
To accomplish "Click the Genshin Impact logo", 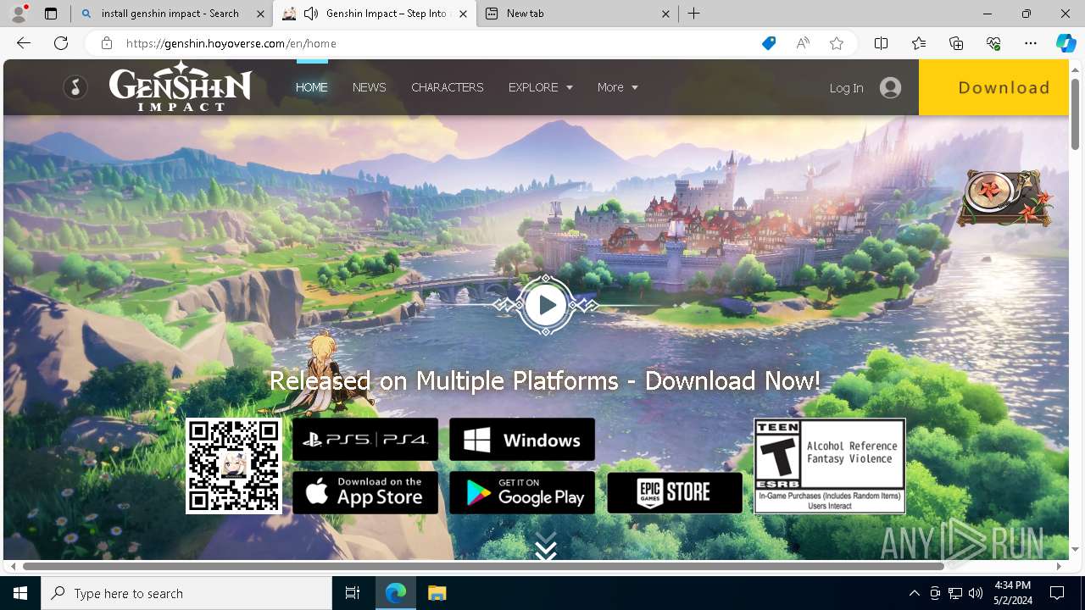I will [181, 87].
